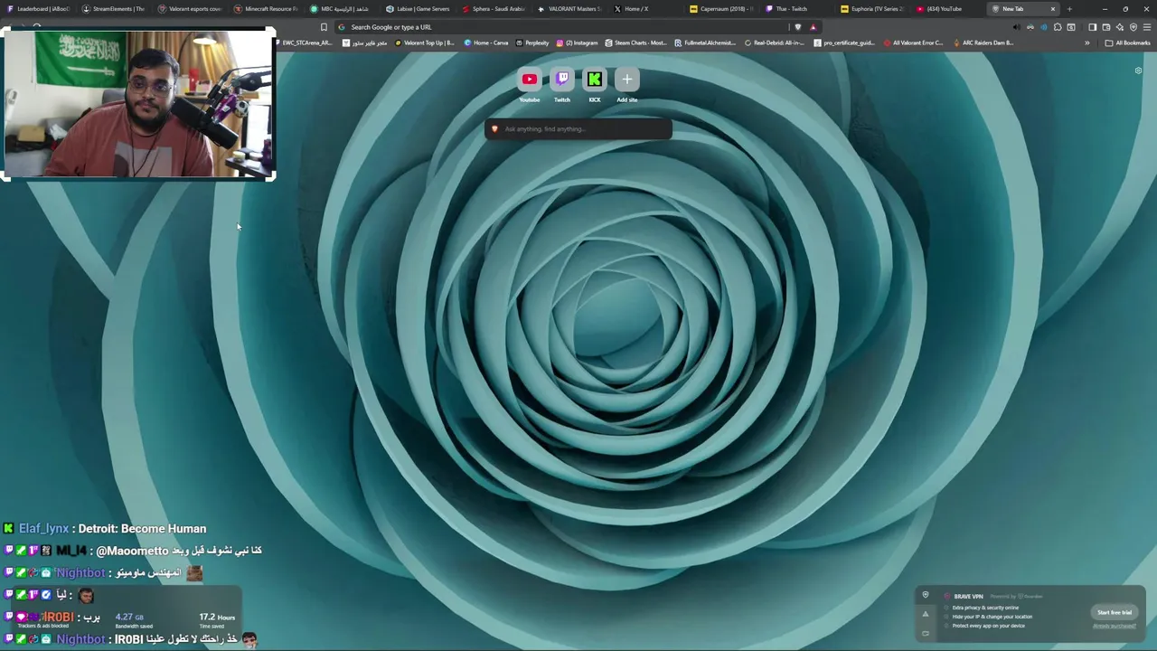This screenshot has height=651, width=1157.
Task: Click the Brave Shields lion icon in address bar
Action: 797,27
